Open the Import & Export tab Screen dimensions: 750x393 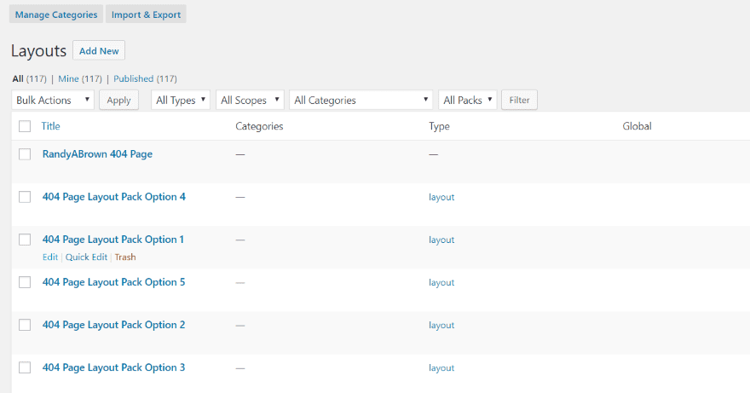point(146,14)
